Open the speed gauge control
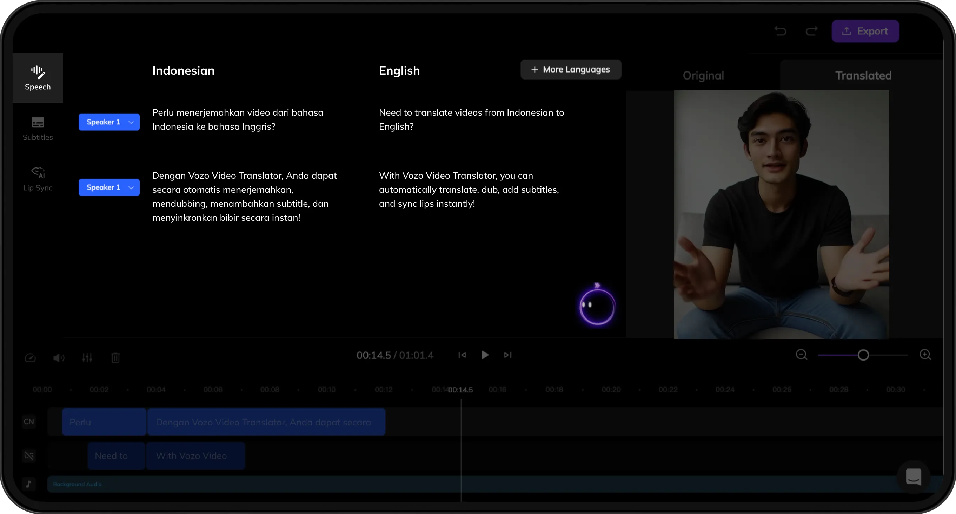 30,358
